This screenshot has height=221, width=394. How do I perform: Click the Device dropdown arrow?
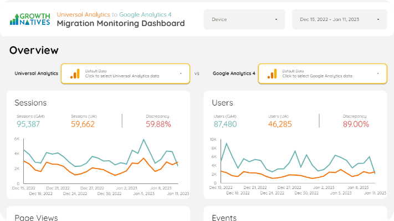[276, 19]
